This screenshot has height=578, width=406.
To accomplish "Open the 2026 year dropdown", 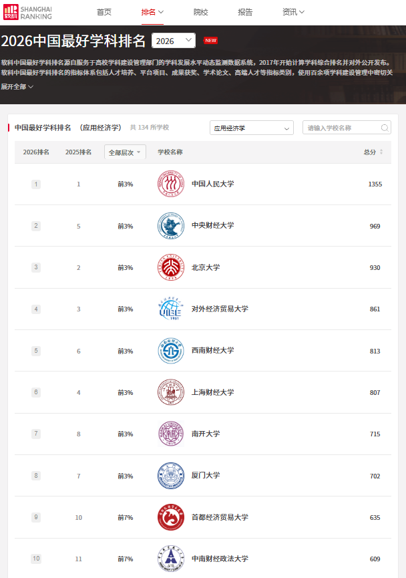I will coord(174,41).
